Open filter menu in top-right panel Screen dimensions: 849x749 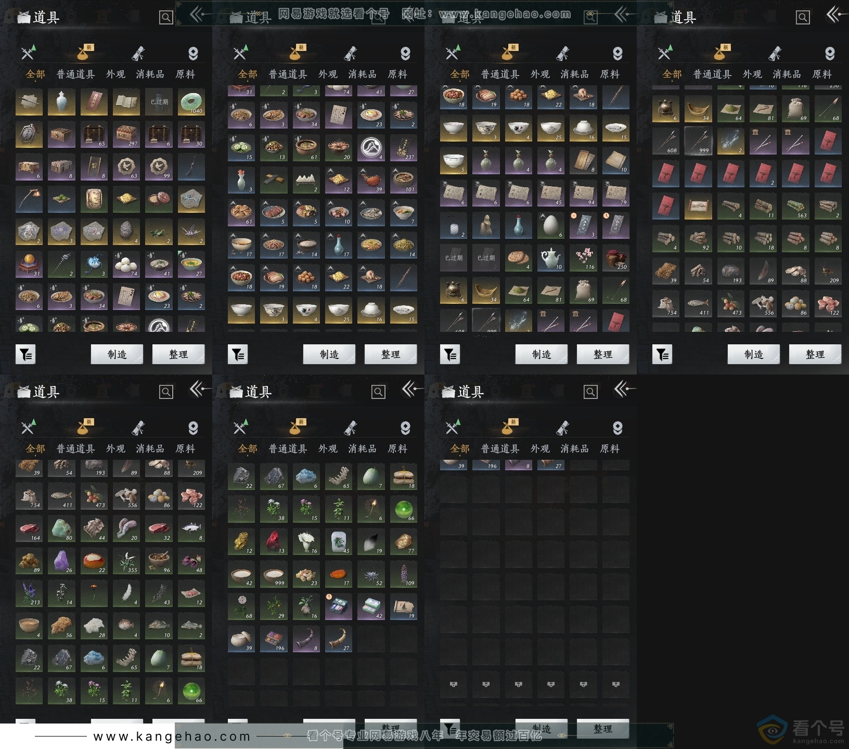662,355
